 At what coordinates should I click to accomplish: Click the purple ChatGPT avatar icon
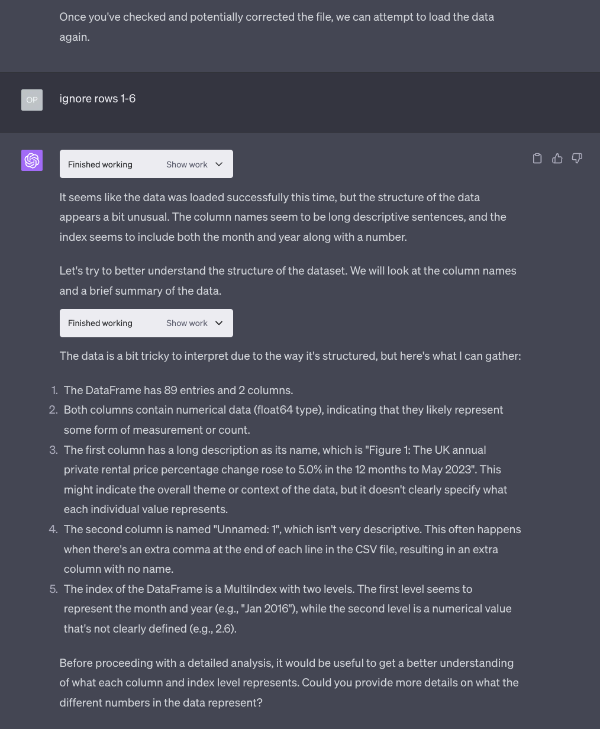tap(32, 160)
